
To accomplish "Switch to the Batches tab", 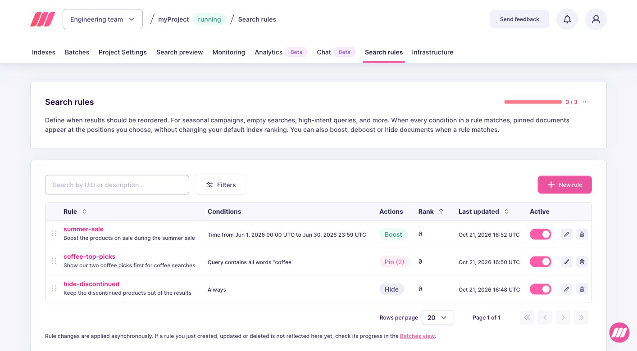I will point(77,52).
